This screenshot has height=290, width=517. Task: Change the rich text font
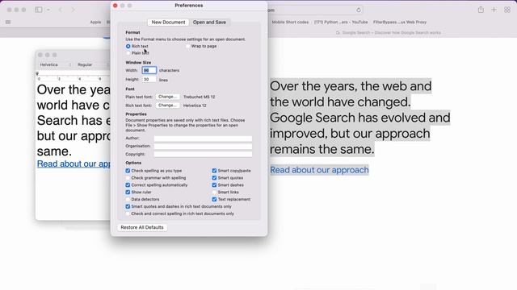click(167, 106)
